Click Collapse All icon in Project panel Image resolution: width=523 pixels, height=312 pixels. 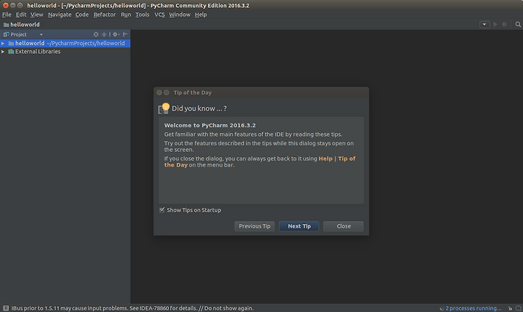pyautogui.click(x=104, y=34)
